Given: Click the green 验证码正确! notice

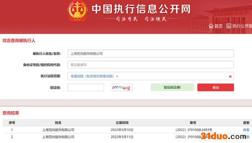Looking at the screenshot, I should (172, 87).
